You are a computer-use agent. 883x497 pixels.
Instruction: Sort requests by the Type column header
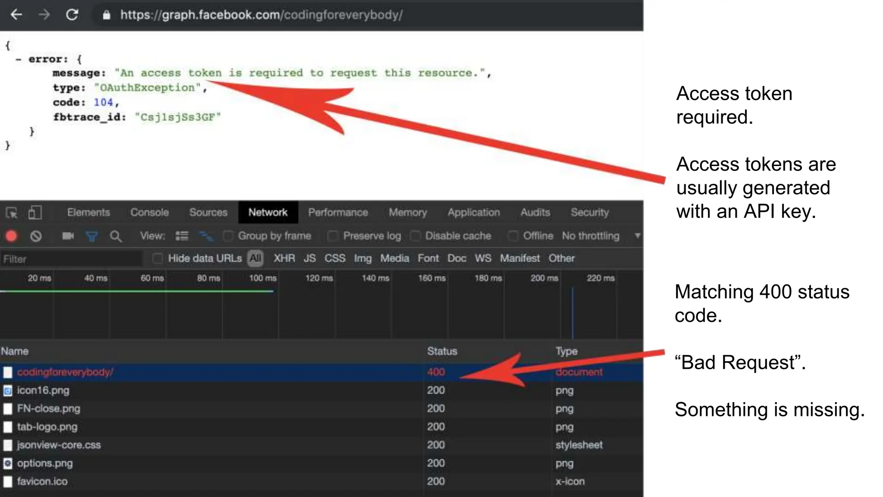[x=566, y=351]
